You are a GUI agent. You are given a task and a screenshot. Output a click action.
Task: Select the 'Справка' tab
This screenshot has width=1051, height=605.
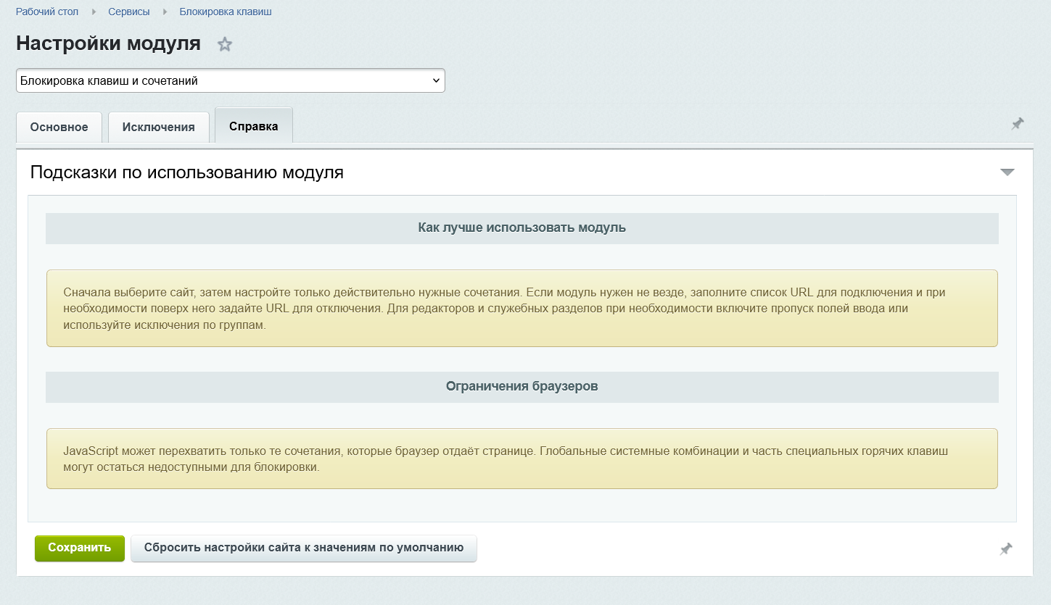(254, 126)
